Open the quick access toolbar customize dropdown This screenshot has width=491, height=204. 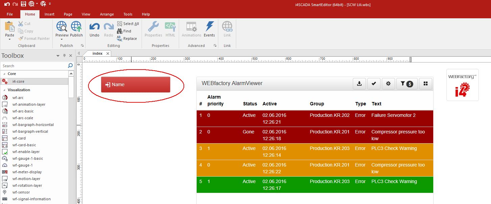50,4
